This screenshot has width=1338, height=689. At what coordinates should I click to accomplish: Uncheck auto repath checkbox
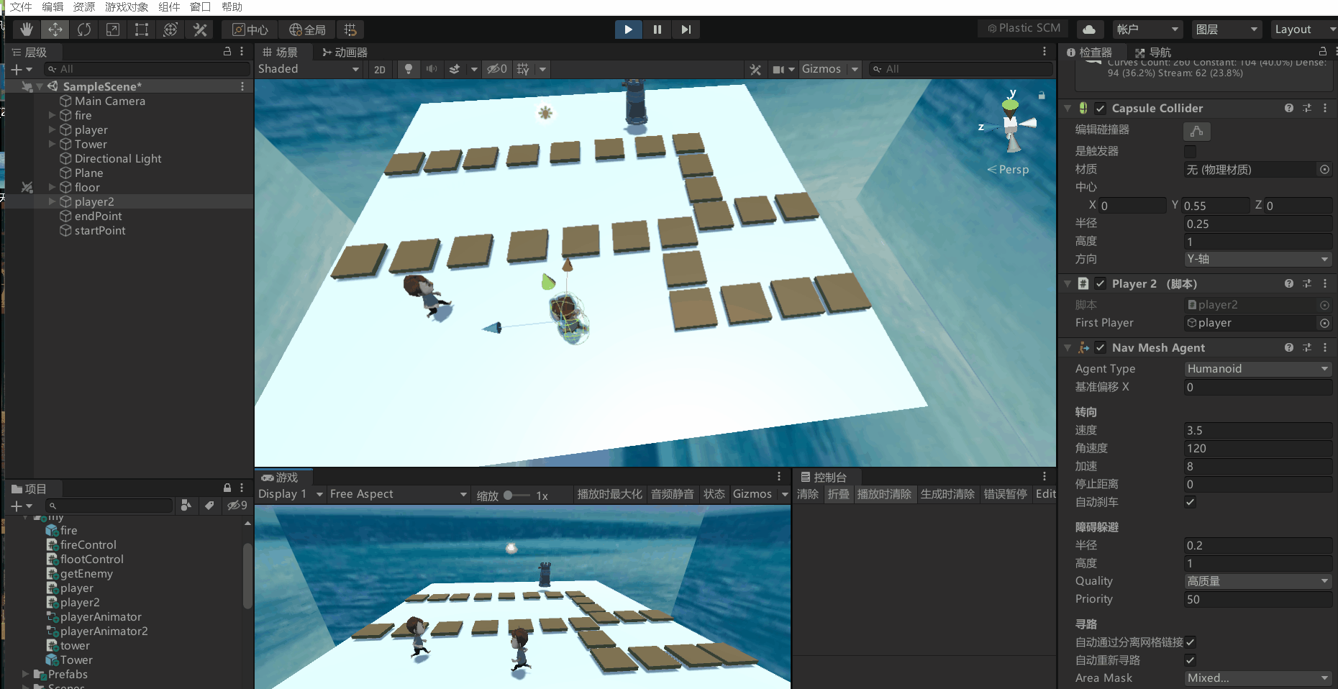pos(1191,660)
